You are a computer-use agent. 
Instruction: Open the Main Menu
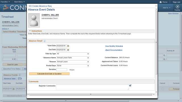(x=19, y=2)
